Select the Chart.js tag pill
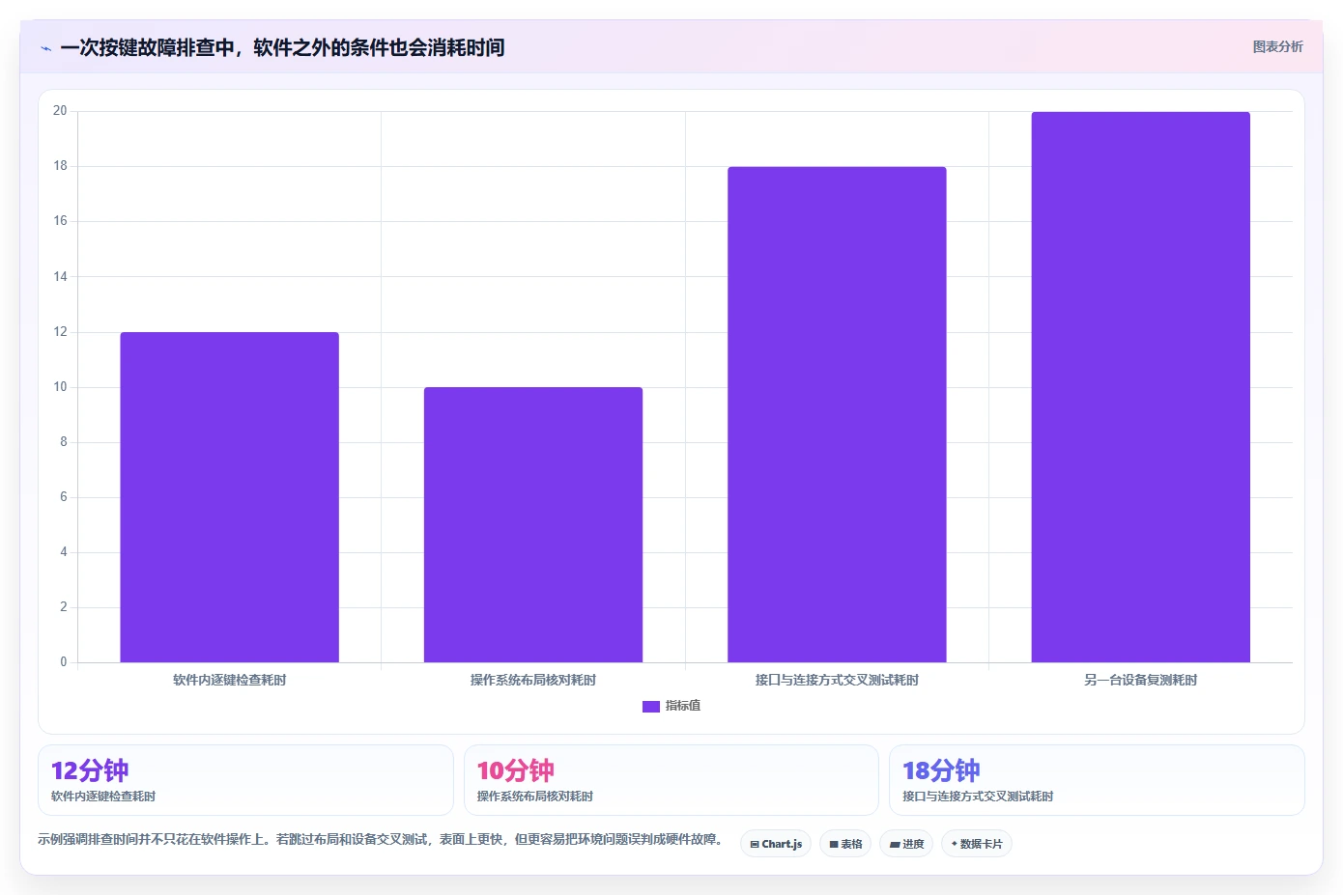The height and width of the screenshot is (895, 1343). click(x=776, y=844)
